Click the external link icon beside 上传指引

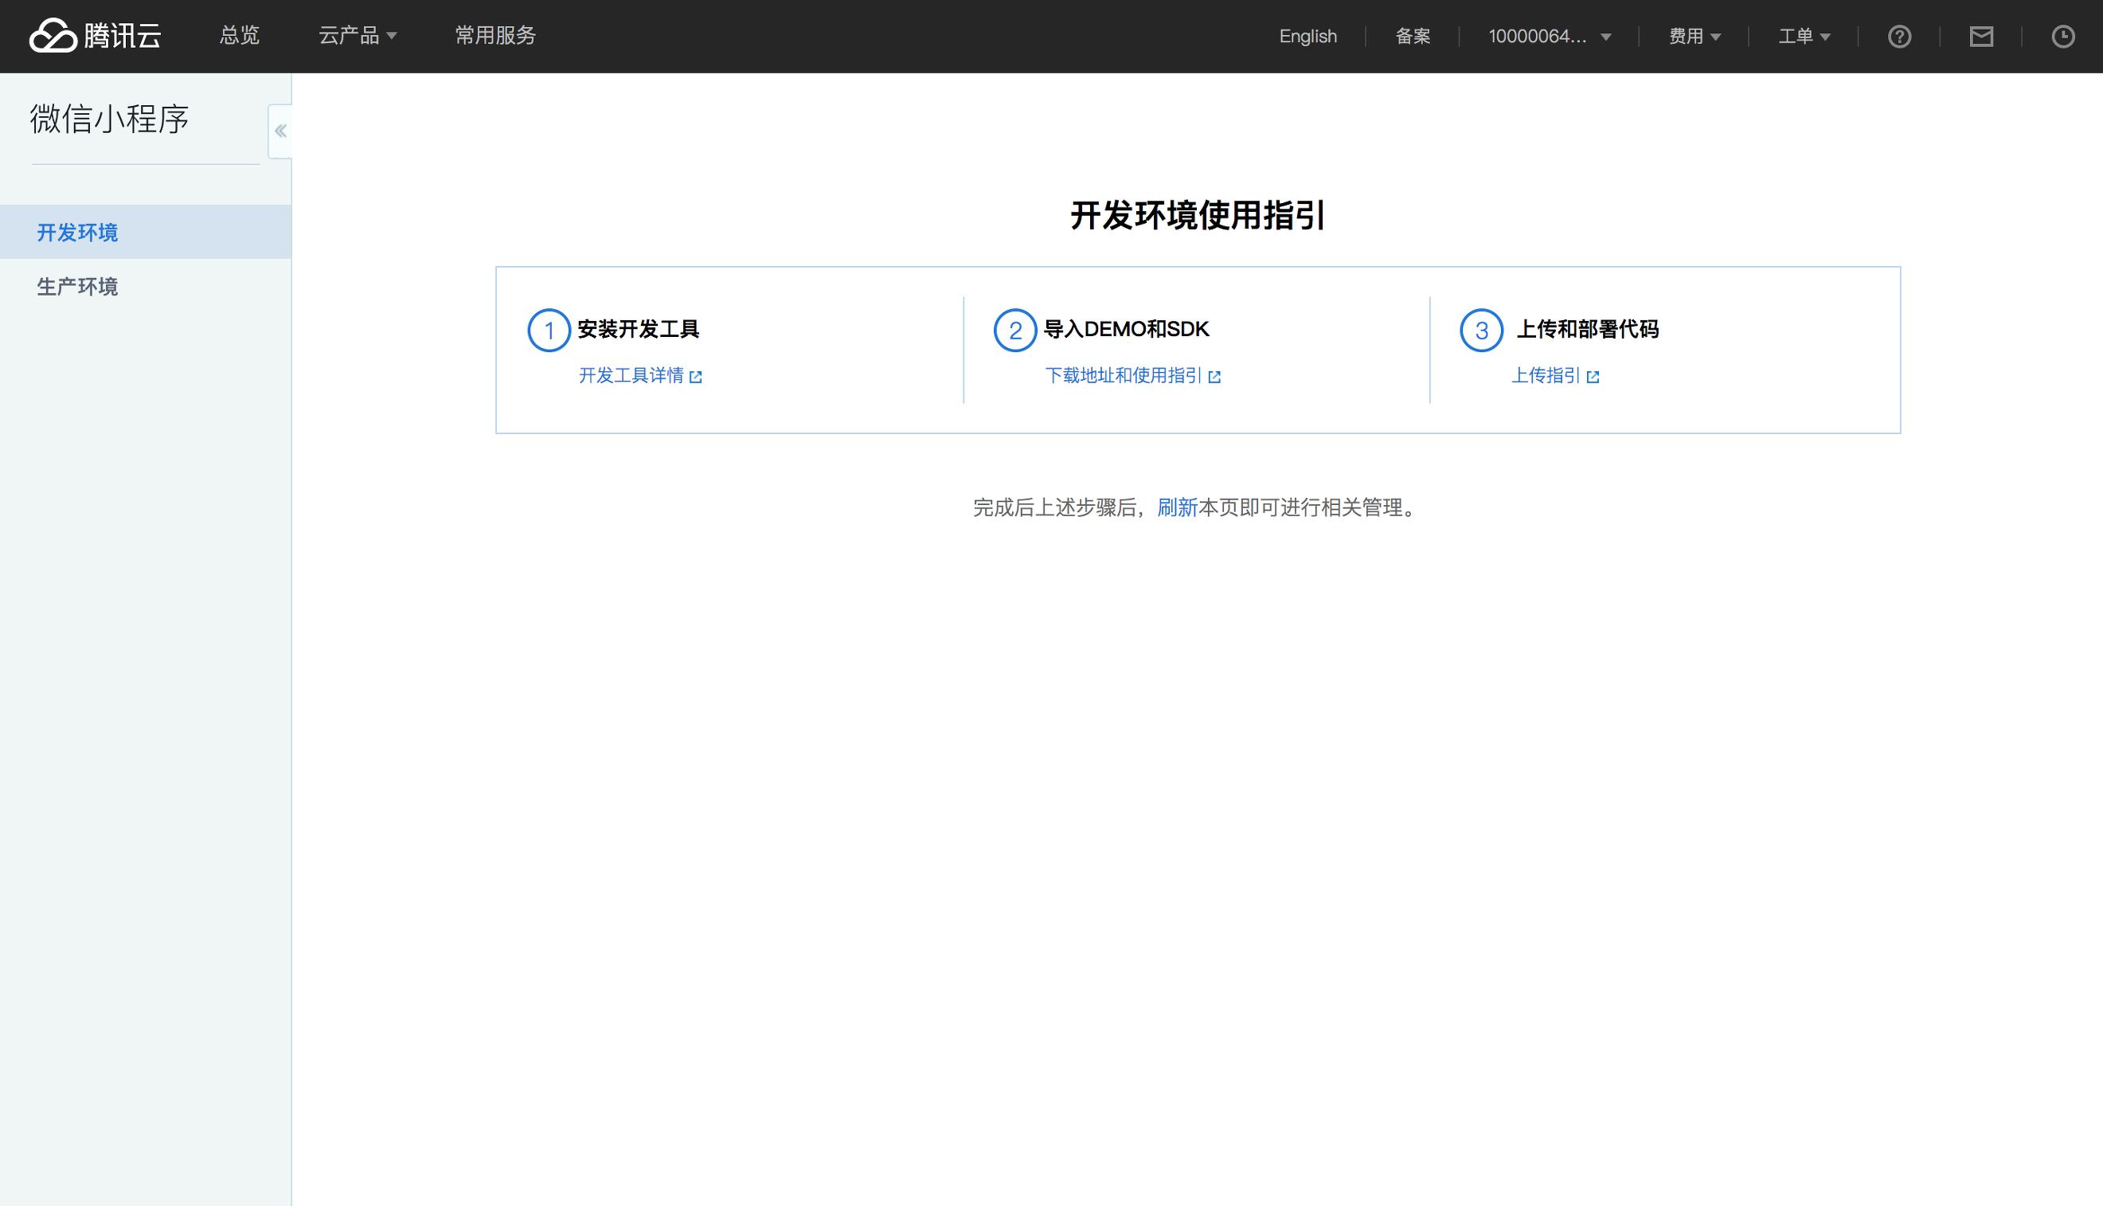[x=1594, y=376]
